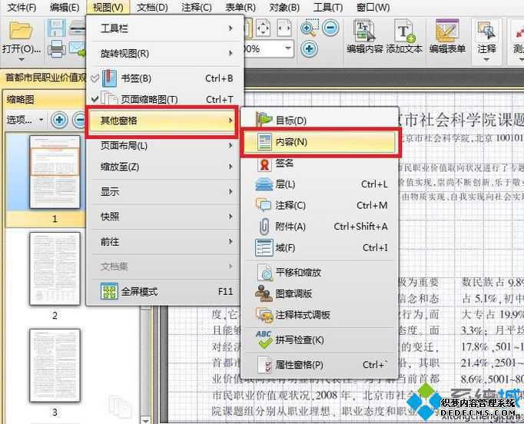This screenshot has width=524, height=424.
Task: Expand the 显示 submenu
Action: (164, 192)
